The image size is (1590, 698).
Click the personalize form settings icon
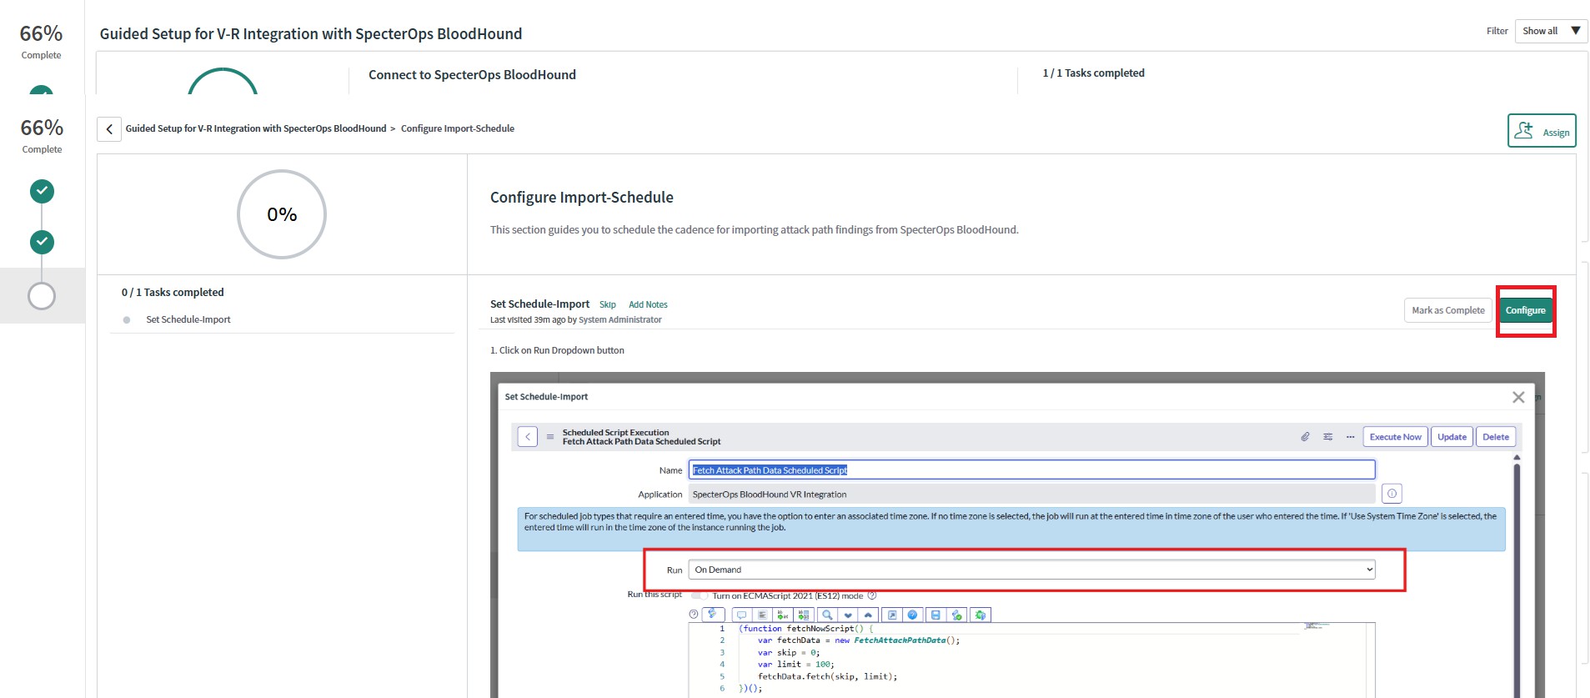point(1327,437)
